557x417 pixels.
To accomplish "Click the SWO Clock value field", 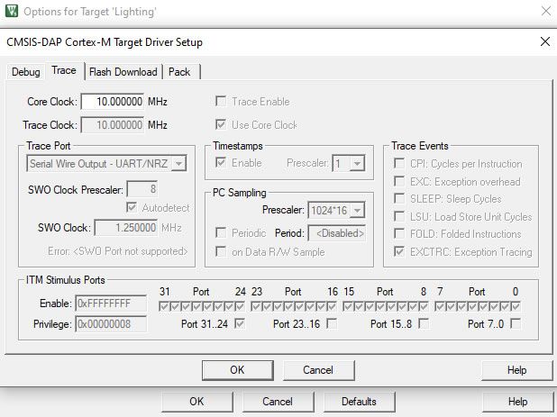I will (126, 228).
